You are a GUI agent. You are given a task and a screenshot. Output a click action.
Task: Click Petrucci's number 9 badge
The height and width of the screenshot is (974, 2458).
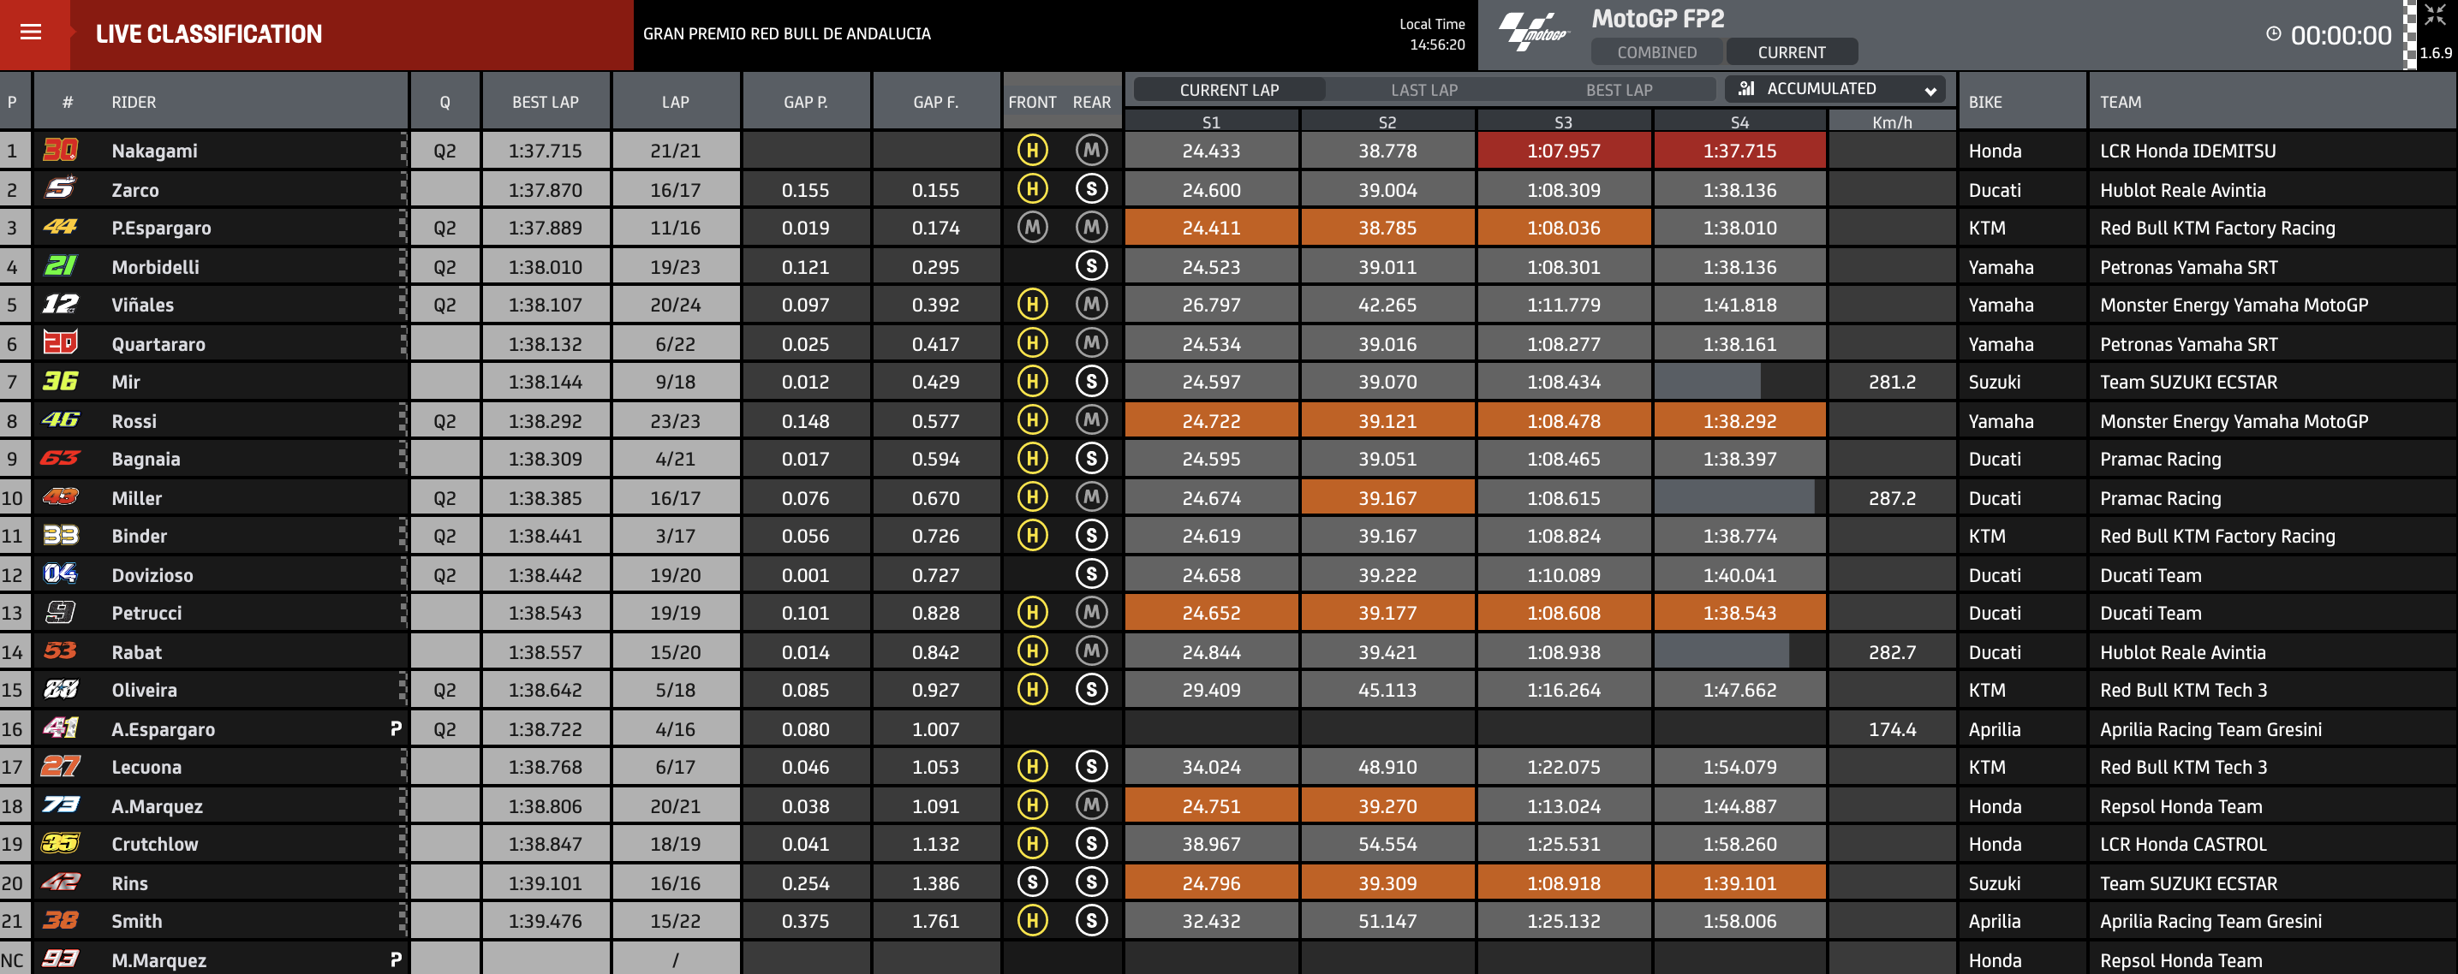60,613
